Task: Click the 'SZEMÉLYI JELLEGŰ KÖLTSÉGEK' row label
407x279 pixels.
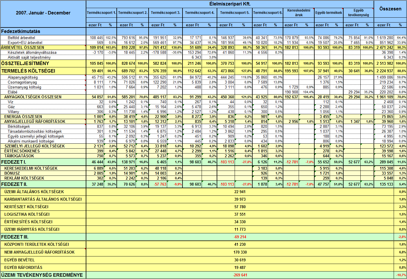Action: pos(34,146)
